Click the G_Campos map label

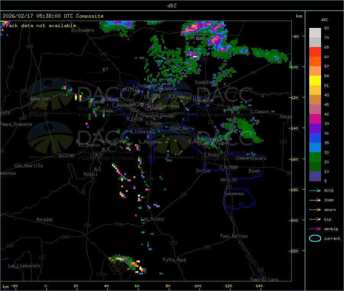[260, 112]
